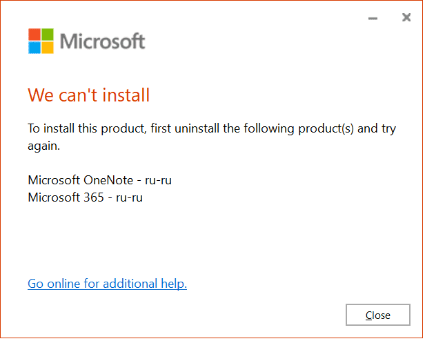Click the red square in Microsoft logo
This screenshot has width=425, height=341.
(x=34, y=35)
